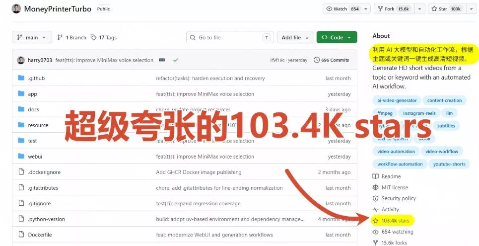The width and height of the screenshot is (479, 246).
Task: Expand commit description ellipsis button
Action: (162, 60)
